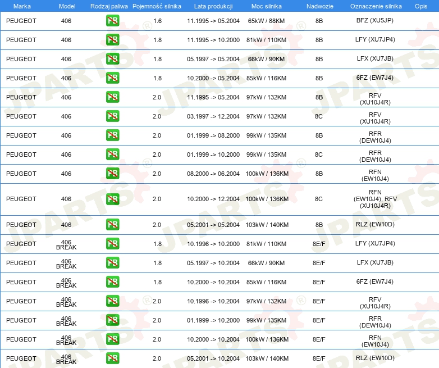The image size is (439, 368).
Task: Select the engine cell RFN (EW10J4), RFV (XU10J4R)
Action: point(375,199)
